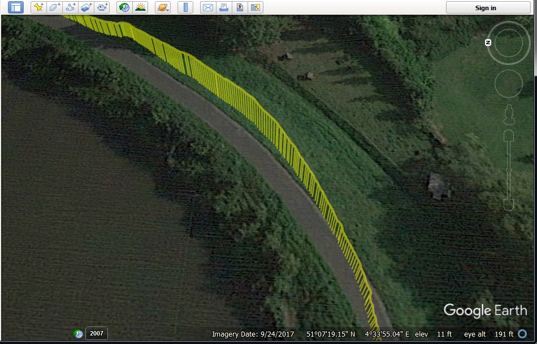Image resolution: width=537 pixels, height=344 pixels.
Task: Add a placemark with the yellow pushpin
Action: pos(38,7)
